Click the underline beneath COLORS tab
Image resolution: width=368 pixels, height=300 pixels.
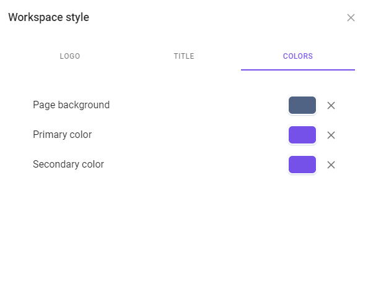click(x=298, y=70)
